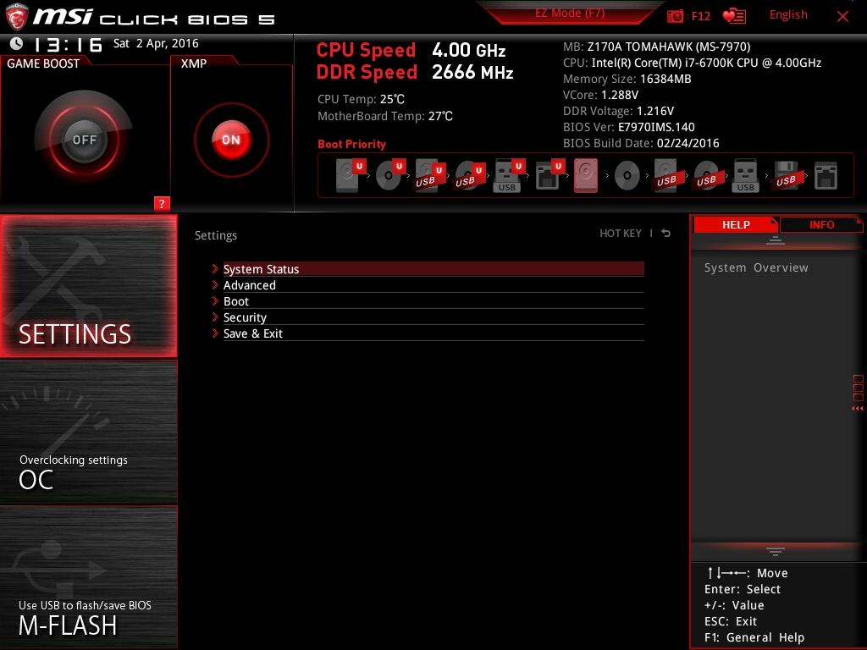Click the MotherBoard Temp 27°C reading
This screenshot has width=867, height=650.
point(385,116)
